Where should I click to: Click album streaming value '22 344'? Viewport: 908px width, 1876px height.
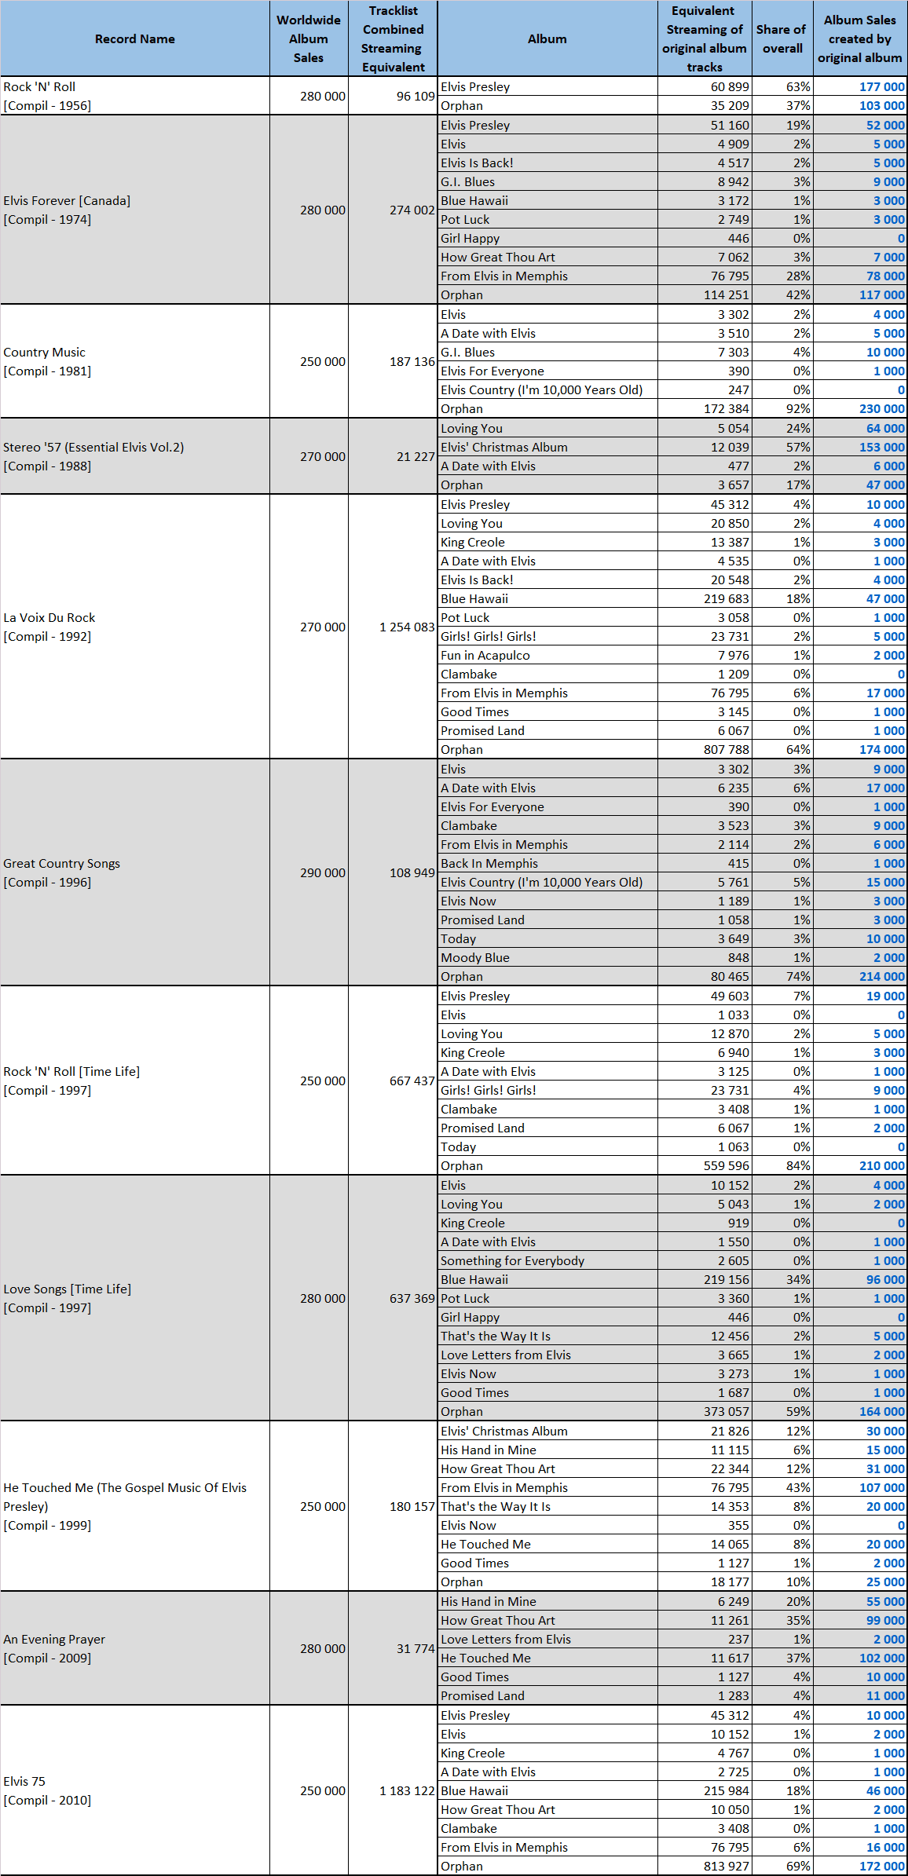coord(730,1468)
